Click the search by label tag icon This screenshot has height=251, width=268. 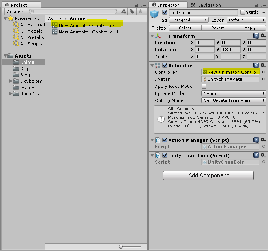[132, 11]
